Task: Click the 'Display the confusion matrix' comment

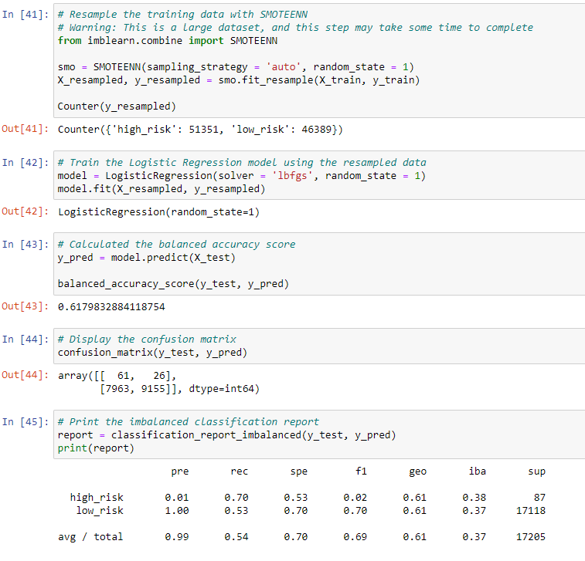Action: 147,340
